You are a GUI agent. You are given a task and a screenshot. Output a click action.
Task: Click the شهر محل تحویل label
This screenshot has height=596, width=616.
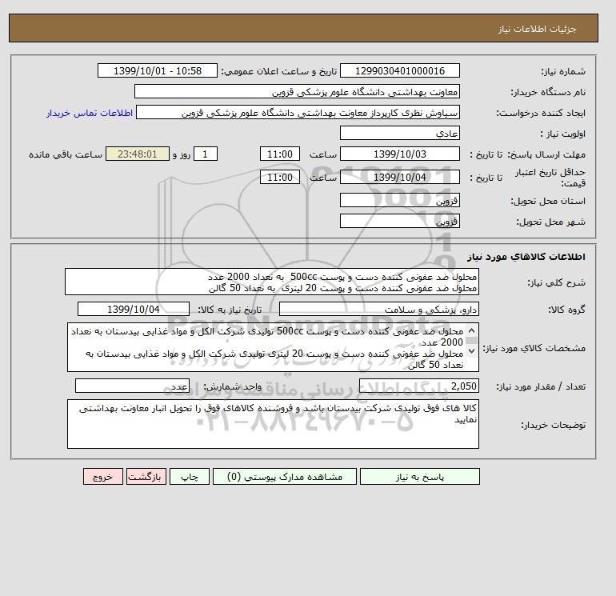(x=550, y=222)
